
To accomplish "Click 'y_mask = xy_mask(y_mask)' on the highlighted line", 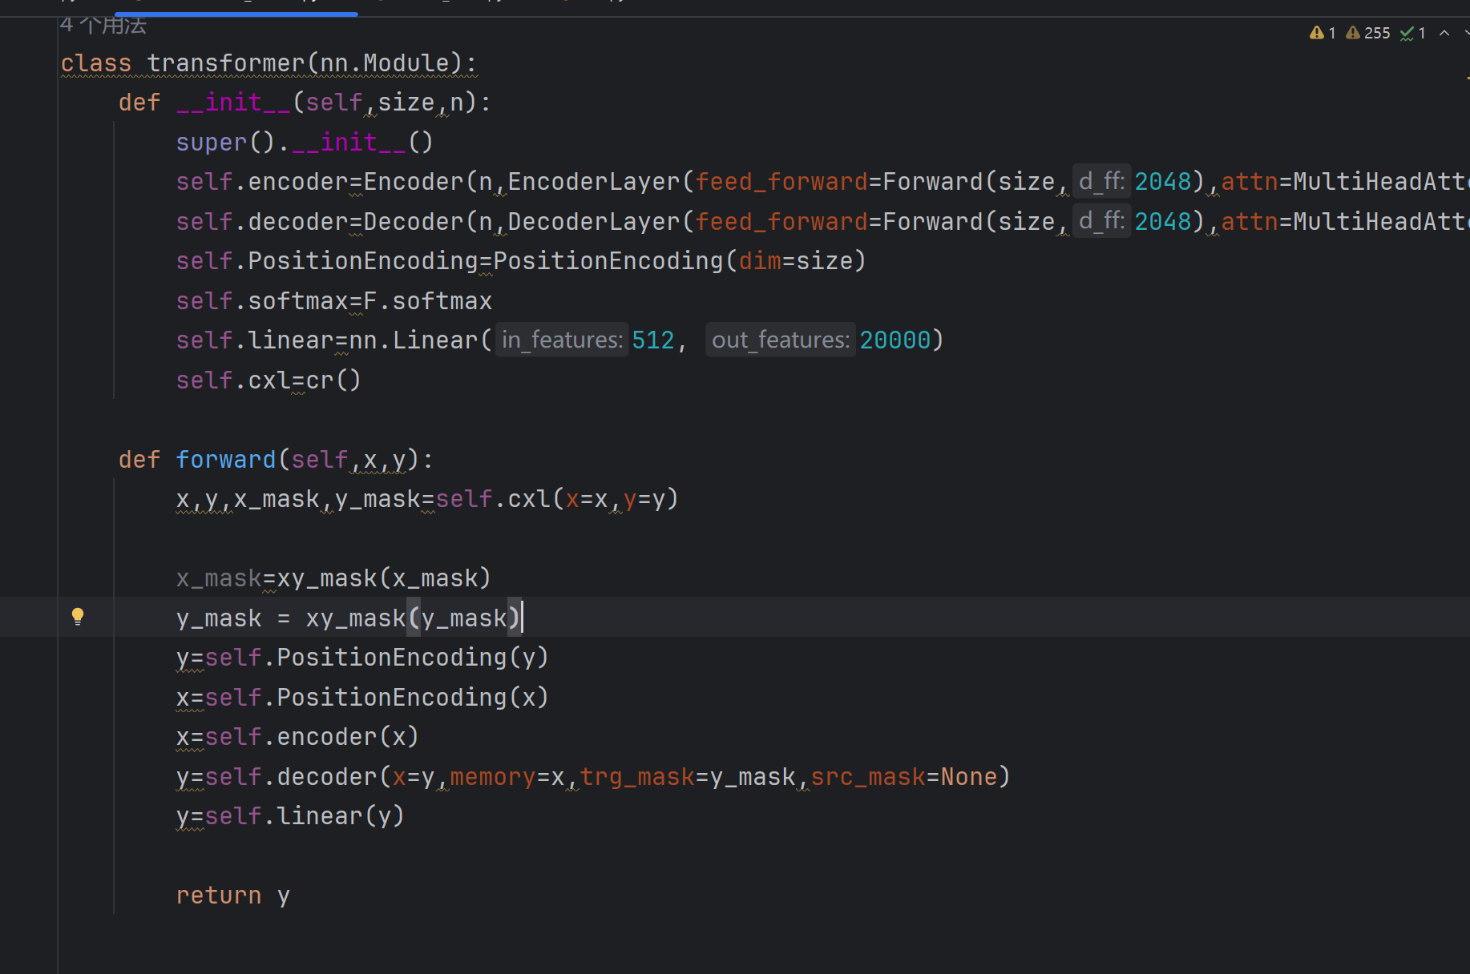I will [x=349, y=618].
